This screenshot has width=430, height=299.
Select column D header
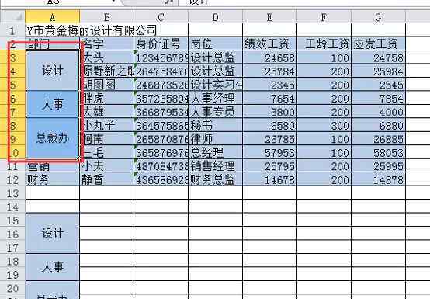coord(215,17)
